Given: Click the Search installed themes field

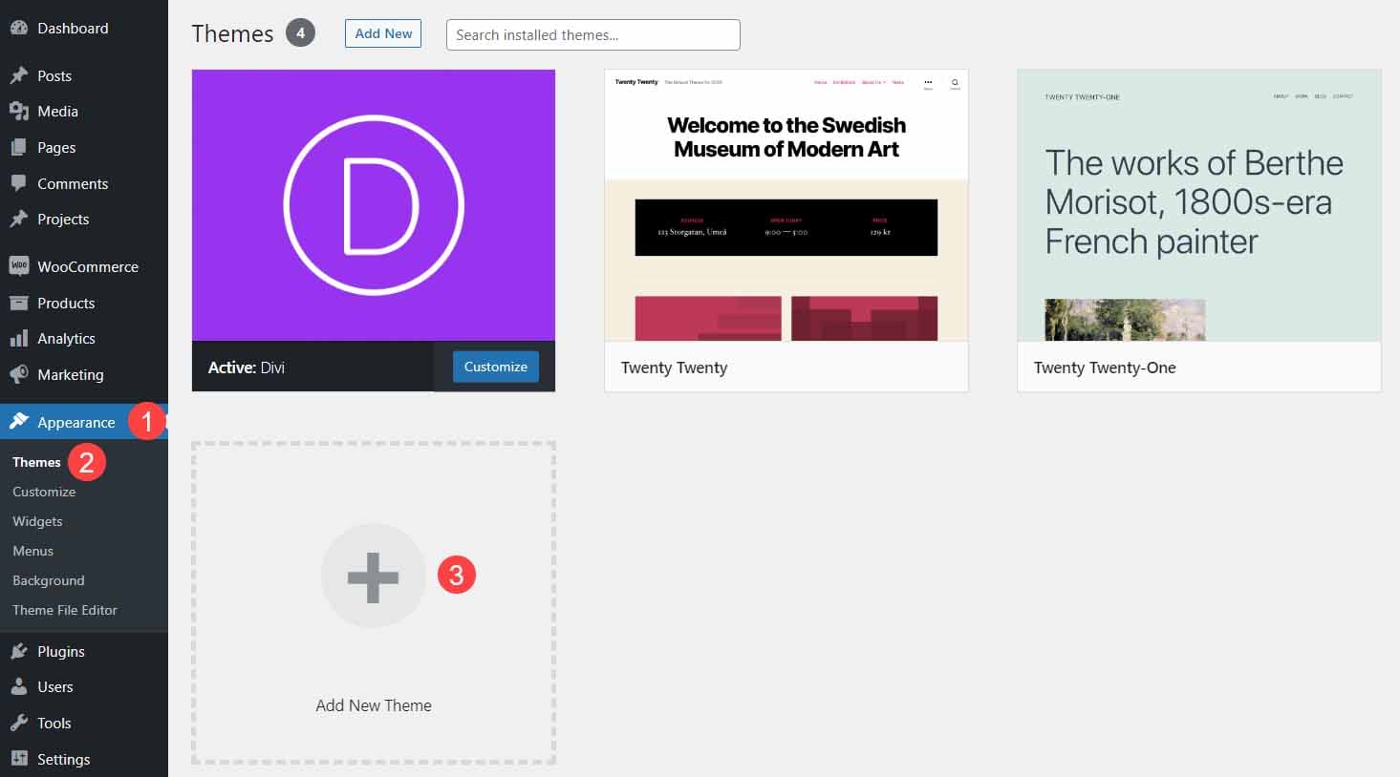Looking at the screenshot, I should pos(593,34).
